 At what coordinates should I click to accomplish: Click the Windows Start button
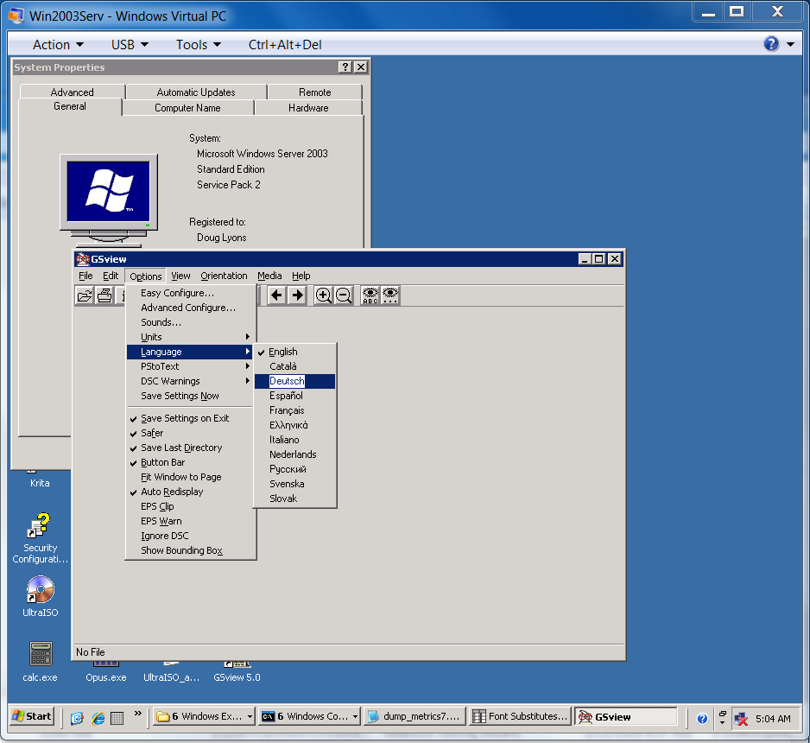coord(31,716)
